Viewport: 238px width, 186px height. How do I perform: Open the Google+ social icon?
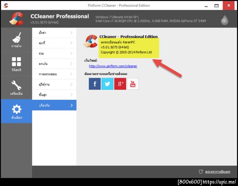[120, 84]
